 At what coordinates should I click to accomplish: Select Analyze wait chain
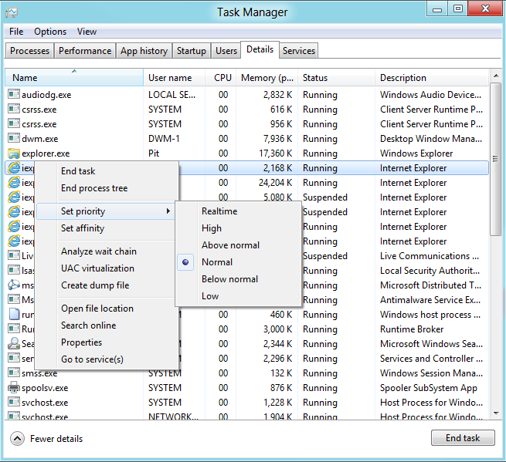point(99,251)
